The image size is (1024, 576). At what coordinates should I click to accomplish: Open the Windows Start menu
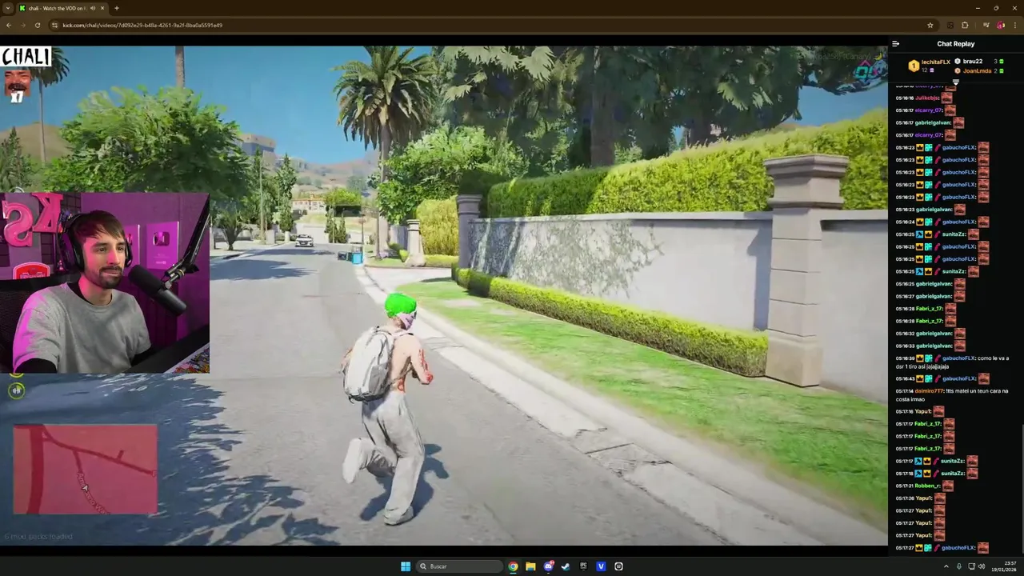click(406, 566)
